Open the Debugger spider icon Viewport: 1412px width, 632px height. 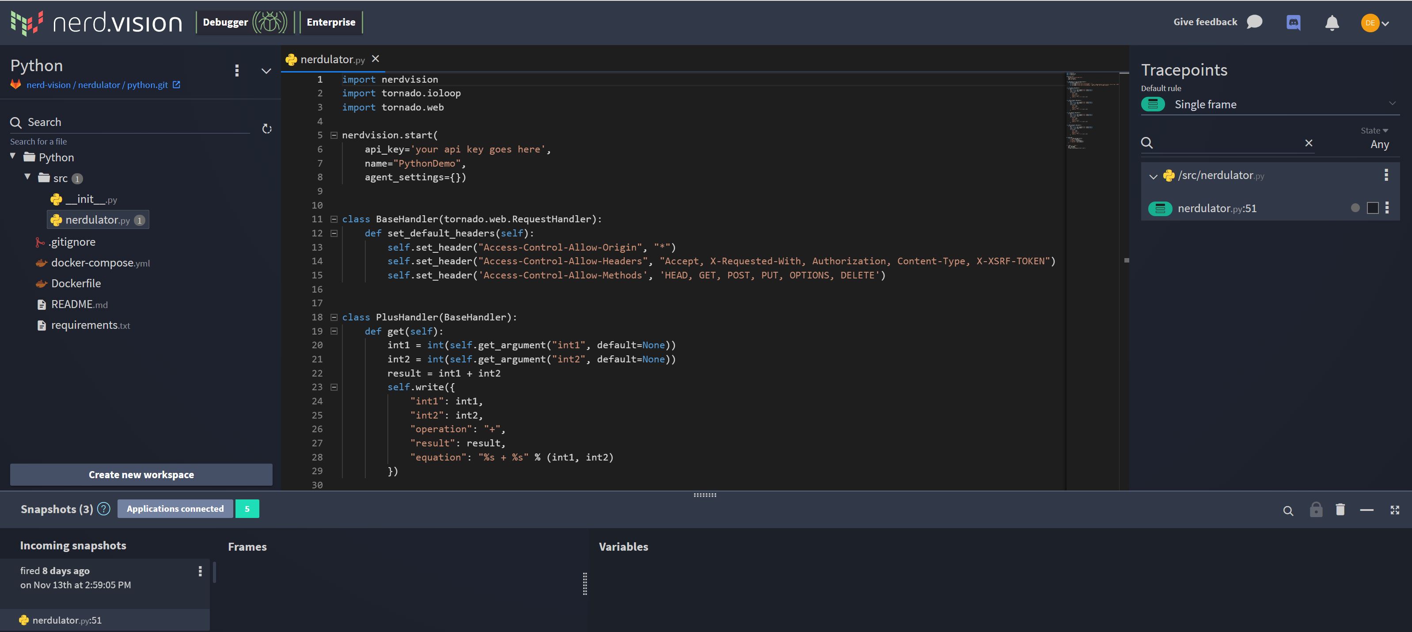tap(269, 23)
